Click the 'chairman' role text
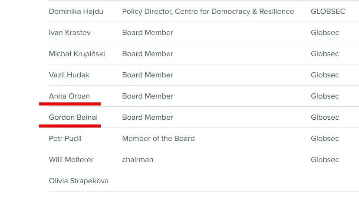Image resolution: width=359 pixels, height=201 pixels. click(138, 160)
